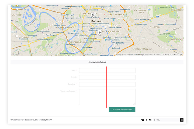
Task: Zoom out with map minus button
Action: [x=17, y=36]
